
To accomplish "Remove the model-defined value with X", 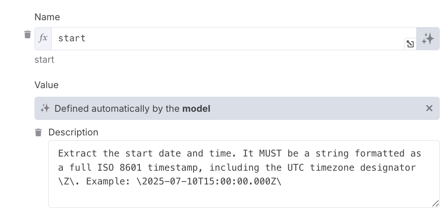I will pyautogui.click(x=429, y=108).
